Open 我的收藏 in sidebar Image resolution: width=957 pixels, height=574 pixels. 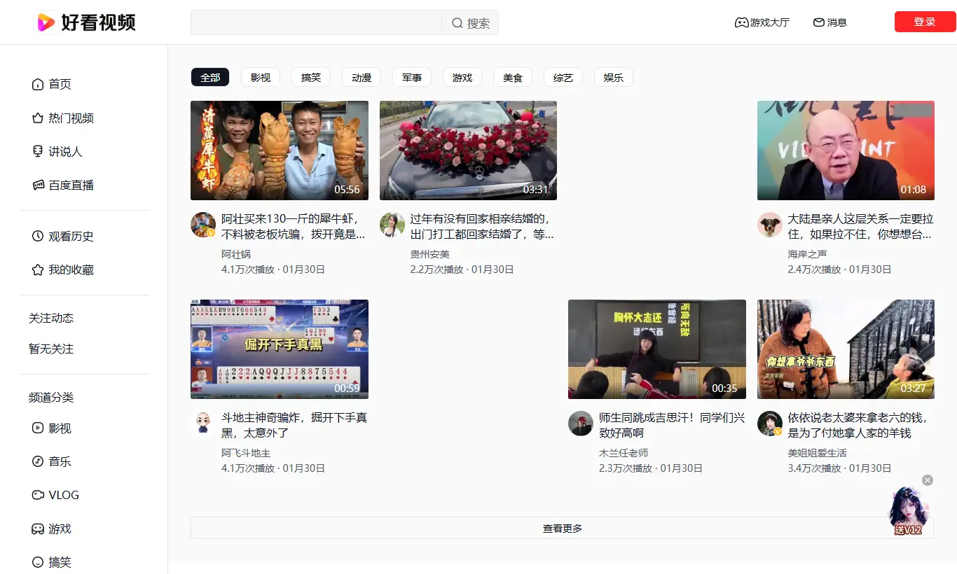click(63, 270)
